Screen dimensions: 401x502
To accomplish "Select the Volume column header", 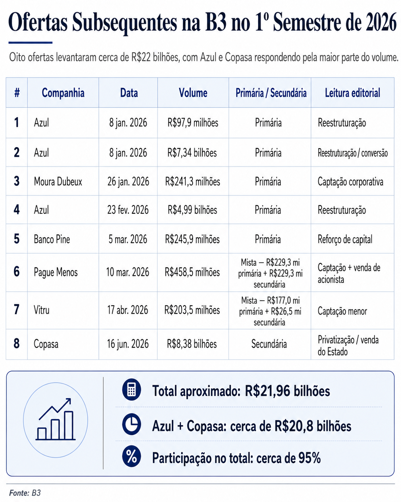I will click(x=193, y=93).
